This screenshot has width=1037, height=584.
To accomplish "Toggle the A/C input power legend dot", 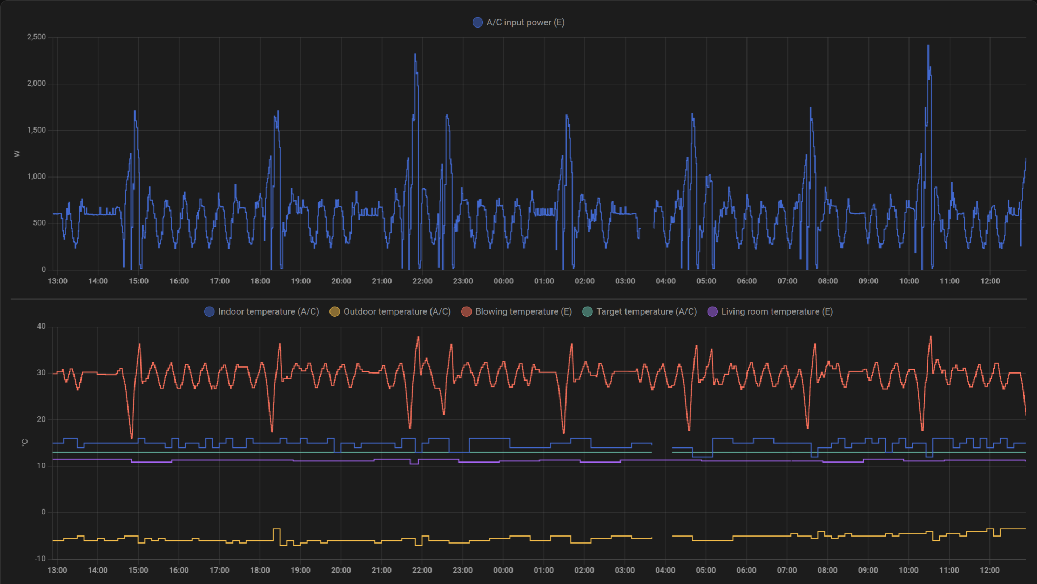I will (x=477, y=22).
